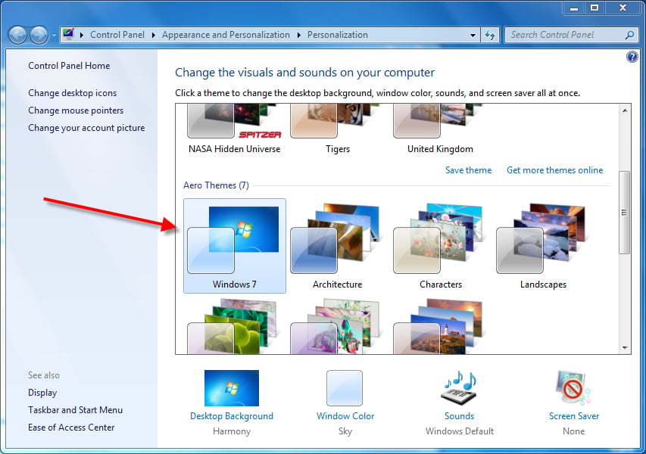Click the blue help question mark icon
Viewport: 646px width, 454px height.
point(632,57)
